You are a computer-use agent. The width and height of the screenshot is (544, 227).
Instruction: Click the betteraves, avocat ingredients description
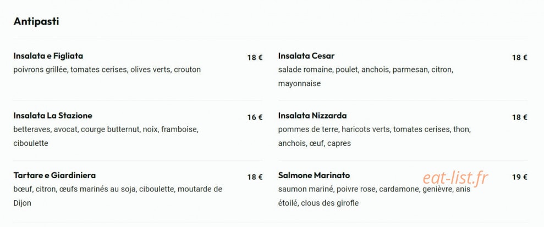[x=106, y=136]
